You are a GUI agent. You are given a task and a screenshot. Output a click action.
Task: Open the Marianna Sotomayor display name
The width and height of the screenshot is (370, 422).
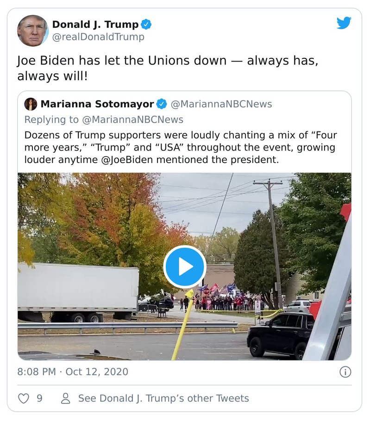tap(97, 104)
